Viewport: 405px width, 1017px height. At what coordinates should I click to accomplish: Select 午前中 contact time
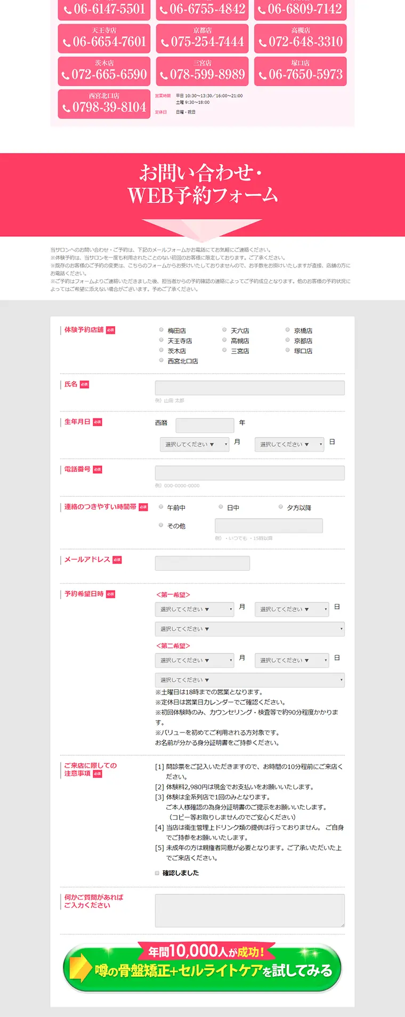click(161, 507)
